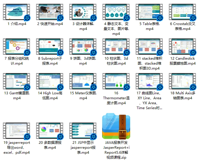
Task: Click the 16 Thermometer温度计图.mp4 video icon
Action: pos(116,81)
